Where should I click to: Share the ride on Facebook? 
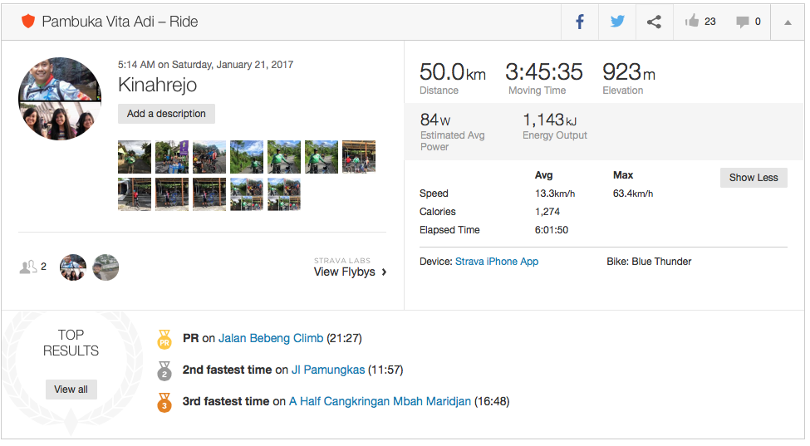pos(580,22)
